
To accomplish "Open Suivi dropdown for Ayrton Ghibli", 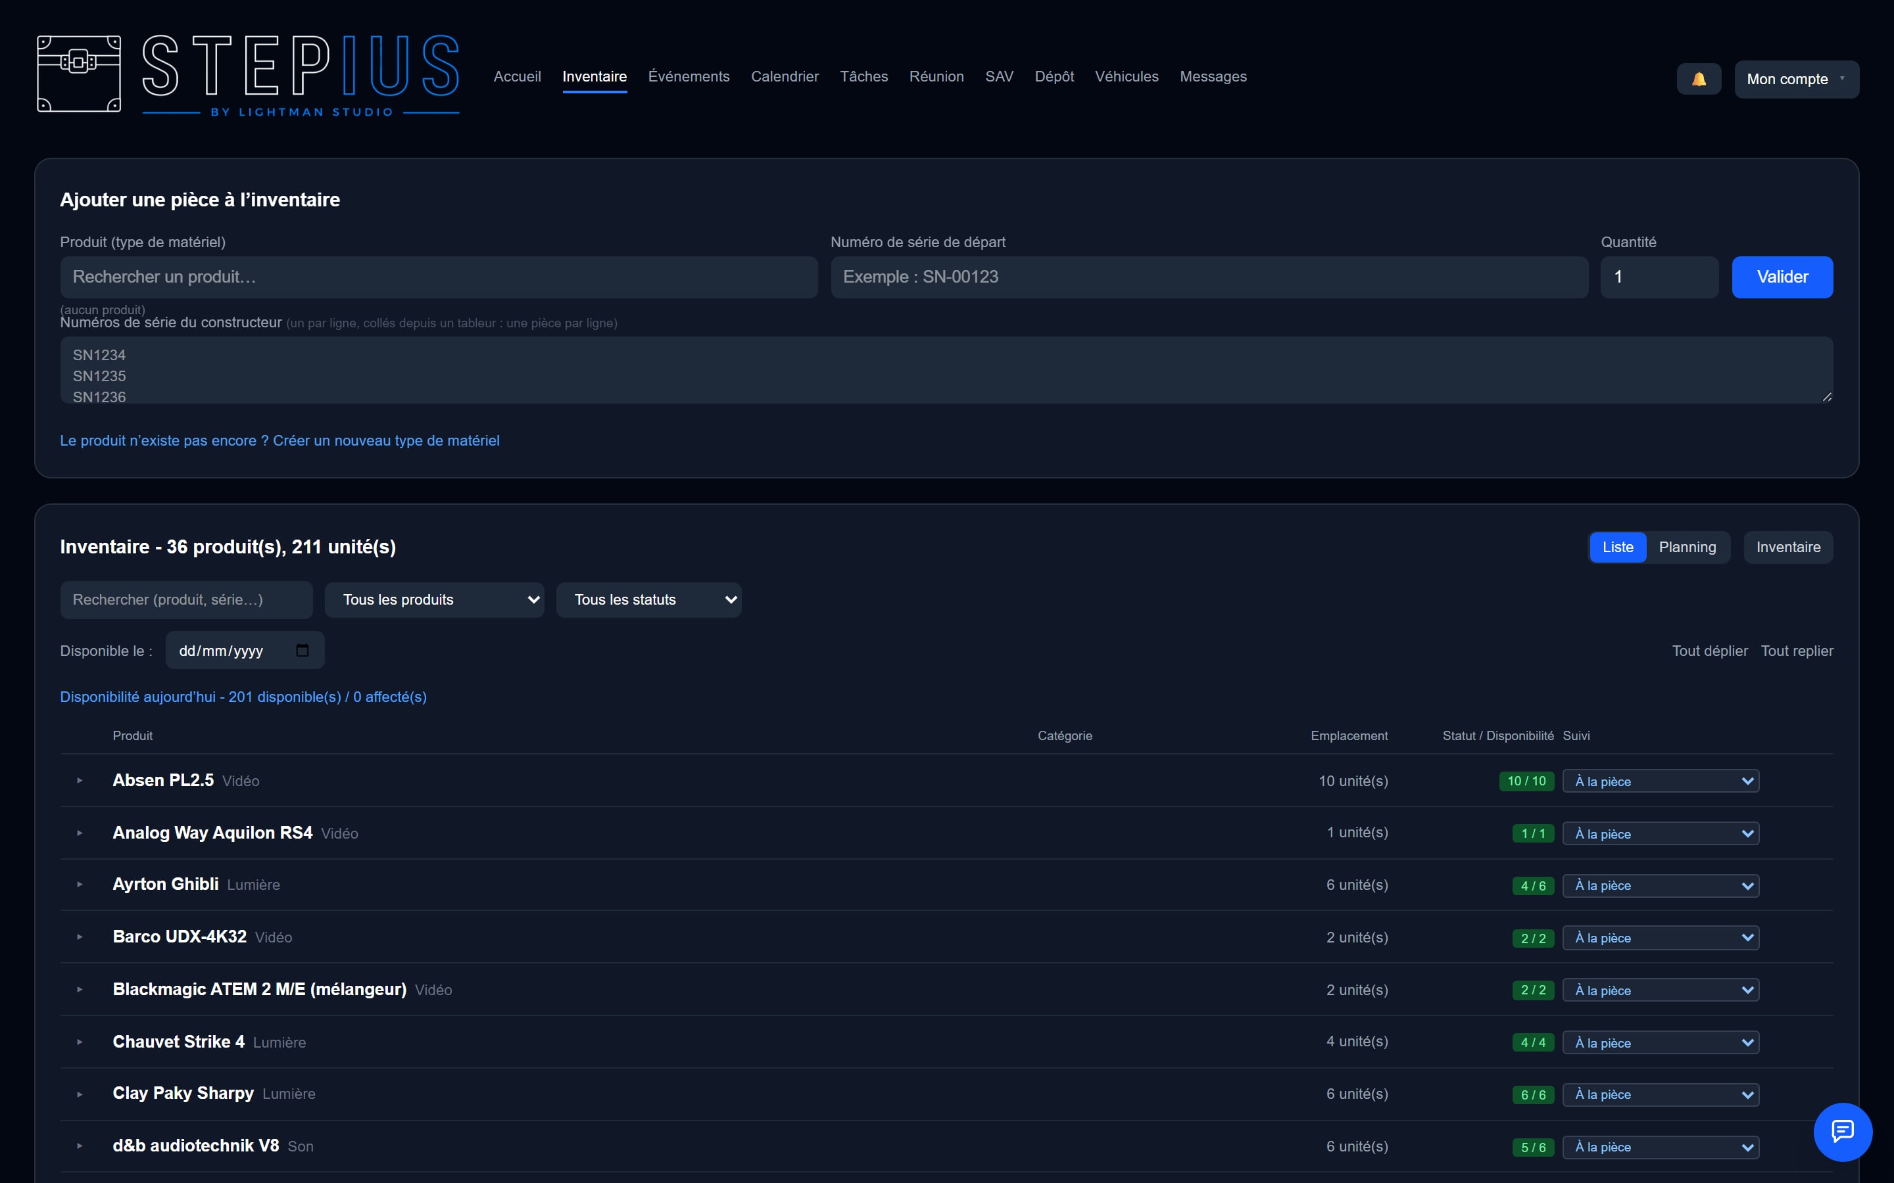I will 1661,886.
